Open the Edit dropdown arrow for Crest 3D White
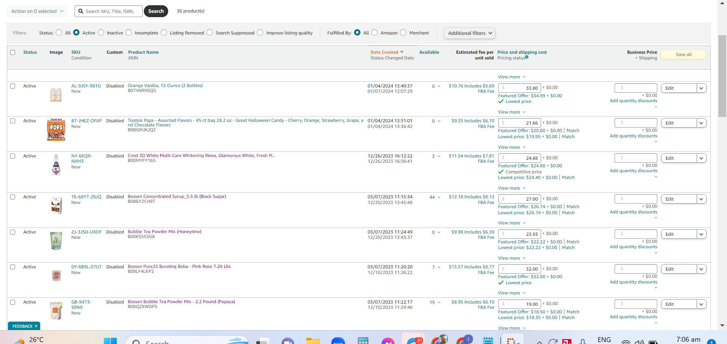 [x=702, y=158]
